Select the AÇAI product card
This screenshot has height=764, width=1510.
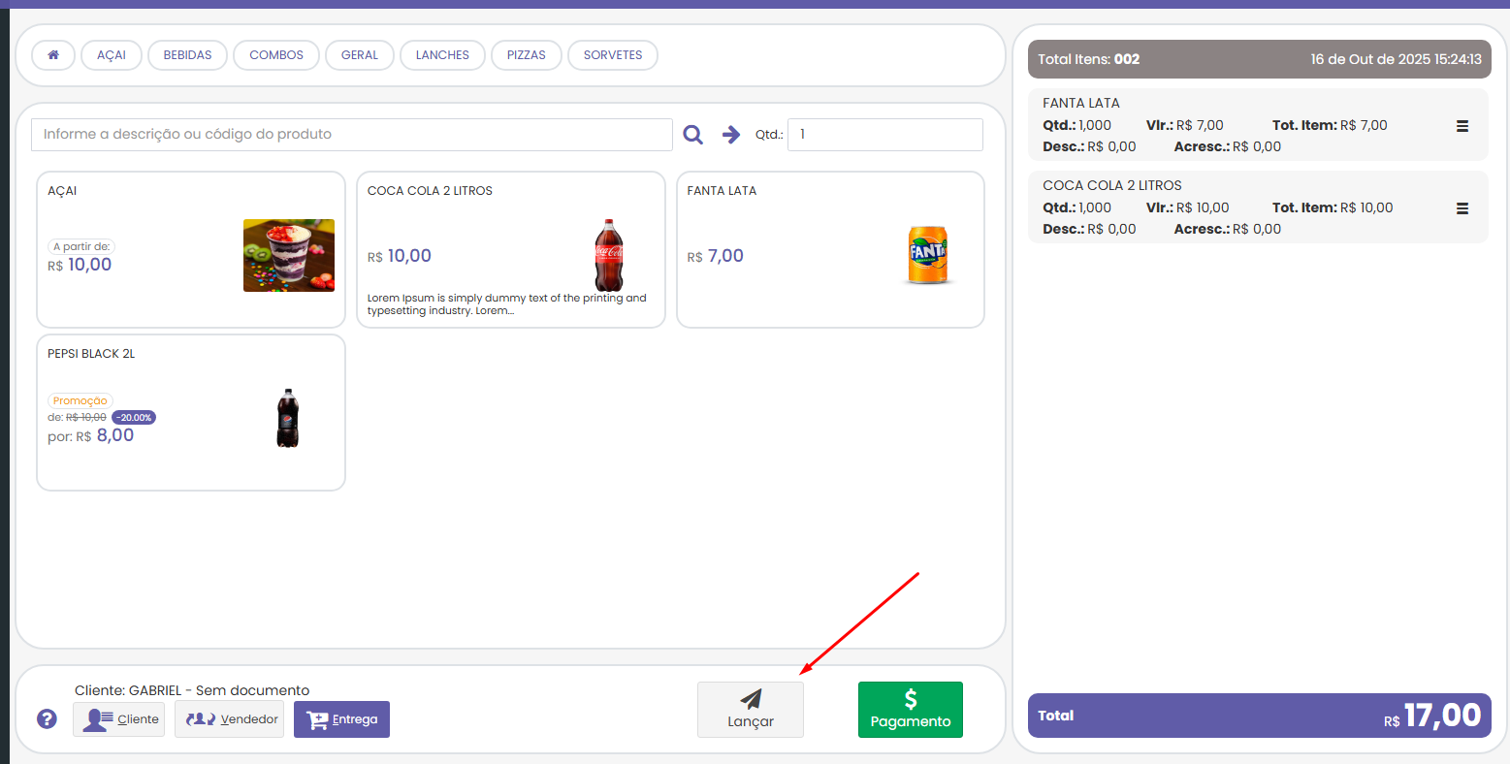[x=191, y=250]
